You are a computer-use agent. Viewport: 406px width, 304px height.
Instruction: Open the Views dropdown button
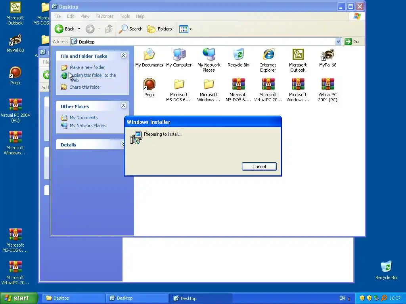point(186,29)
